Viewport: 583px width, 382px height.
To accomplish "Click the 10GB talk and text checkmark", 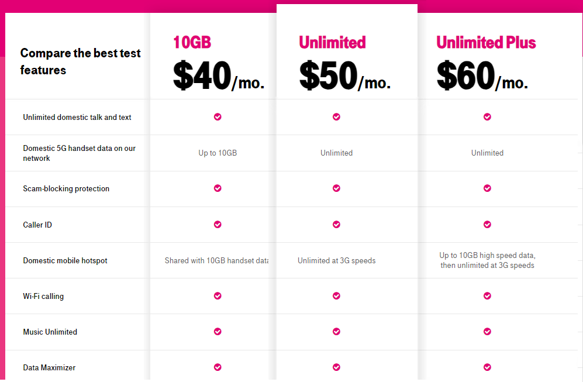I will click(x=218, y=117).
